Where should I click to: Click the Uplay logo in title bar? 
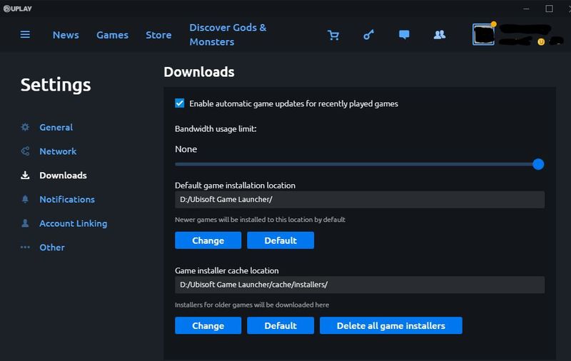[17, 9]
